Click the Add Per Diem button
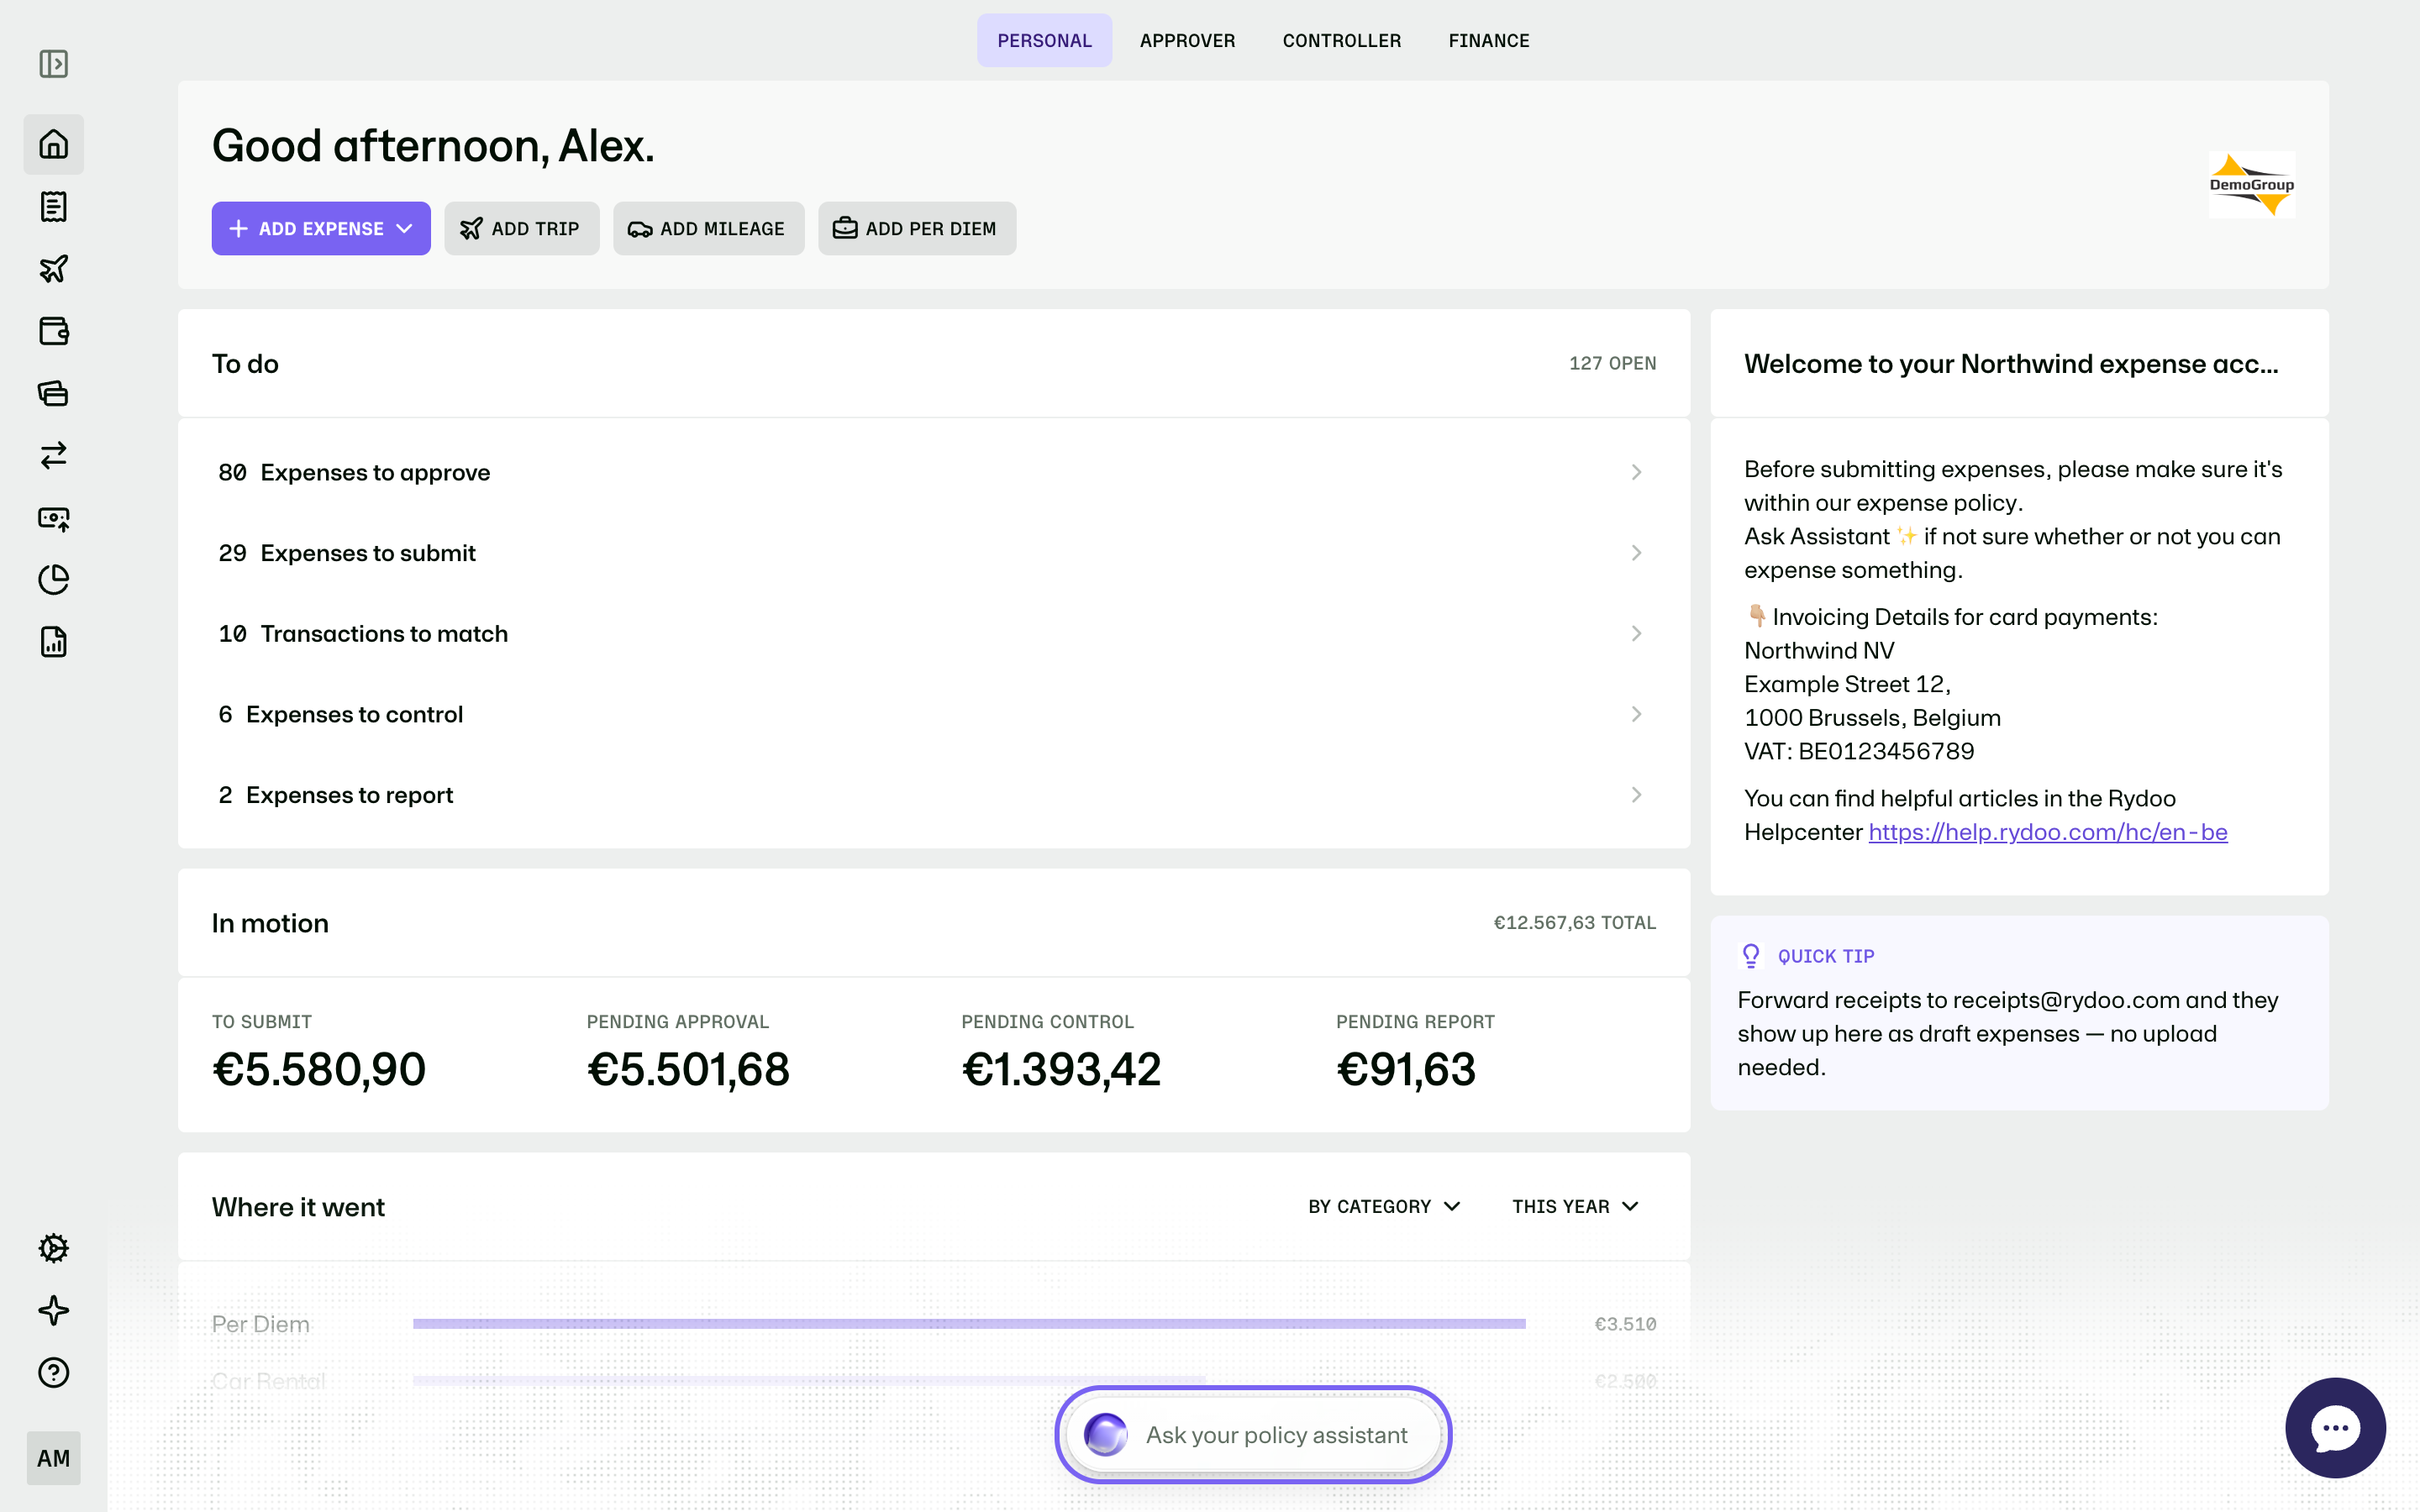Screen dimensions: 2420x1512 pyautogui.click(x=917, y=229)
